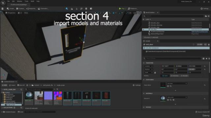
Task: Select the translate gizmo tool in the viewport
Action: click(x=98, y=13)
